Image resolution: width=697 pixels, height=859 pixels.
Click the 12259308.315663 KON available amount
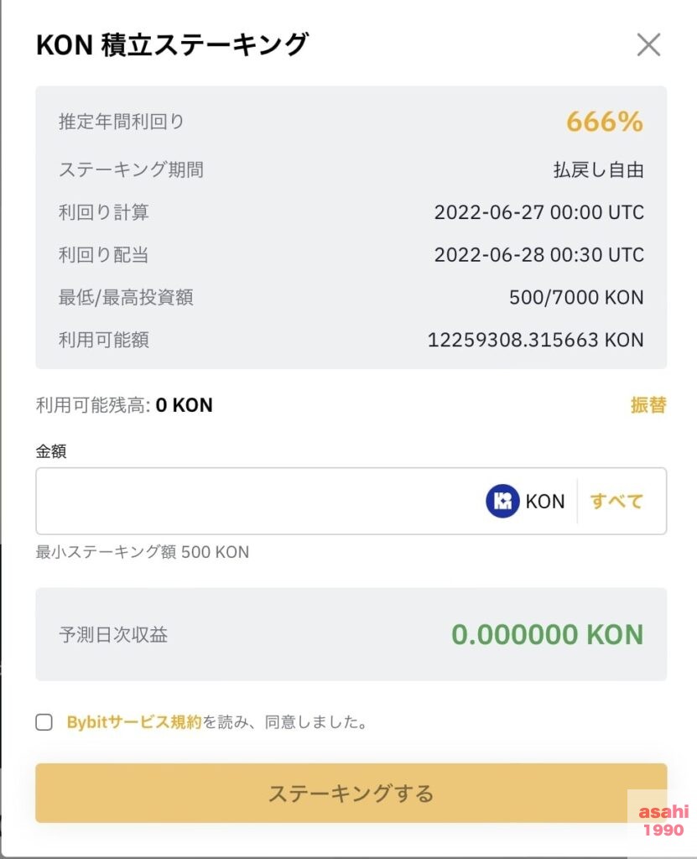(535, 340)
